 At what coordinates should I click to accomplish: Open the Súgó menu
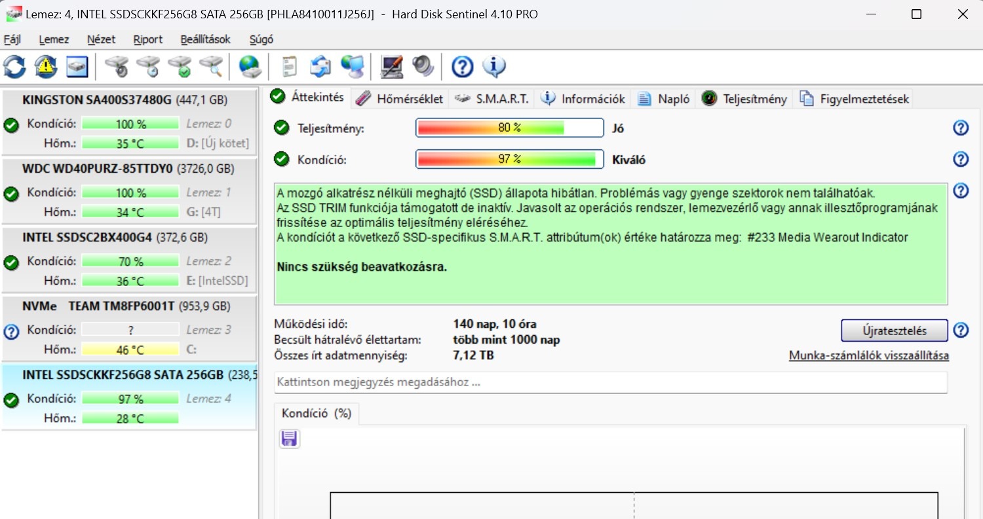click(261, 39)
